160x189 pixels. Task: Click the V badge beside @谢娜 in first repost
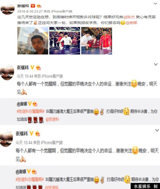(30, 104)
